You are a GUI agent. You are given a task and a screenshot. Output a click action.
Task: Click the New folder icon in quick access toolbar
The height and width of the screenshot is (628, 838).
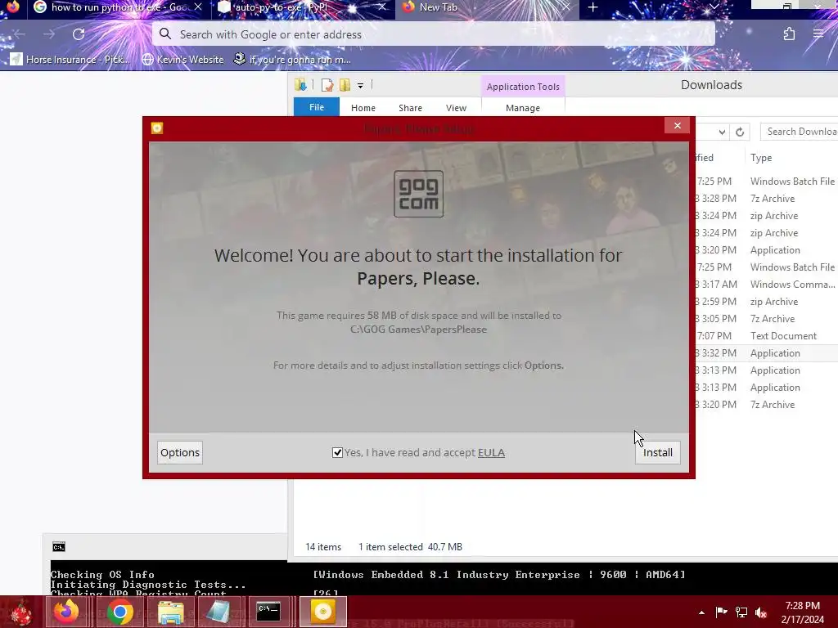(x=345, y=85)
